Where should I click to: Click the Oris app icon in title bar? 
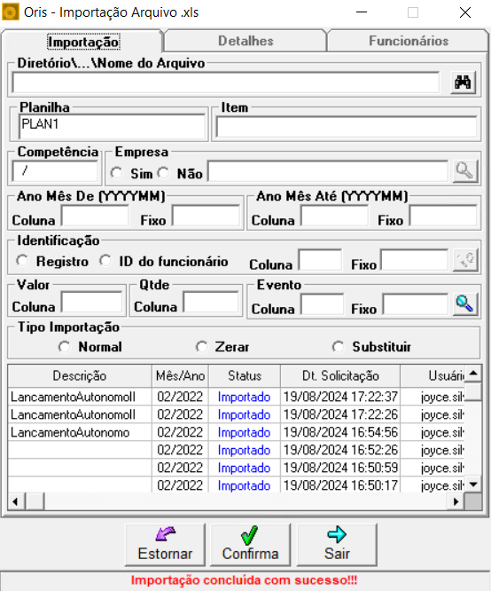coord(10,12)
